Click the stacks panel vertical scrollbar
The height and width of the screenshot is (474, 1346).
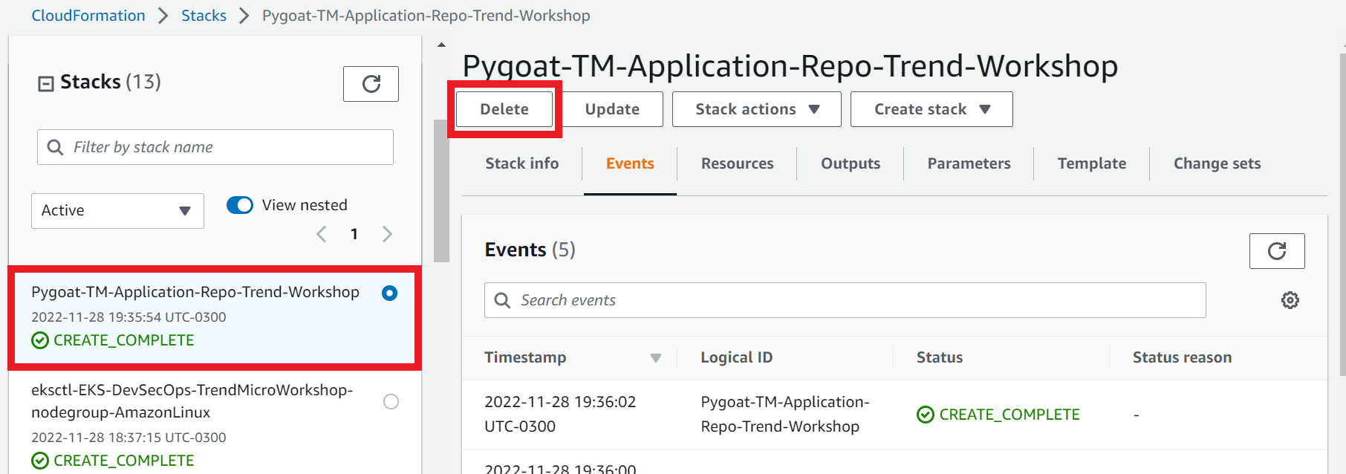[441, 191]
